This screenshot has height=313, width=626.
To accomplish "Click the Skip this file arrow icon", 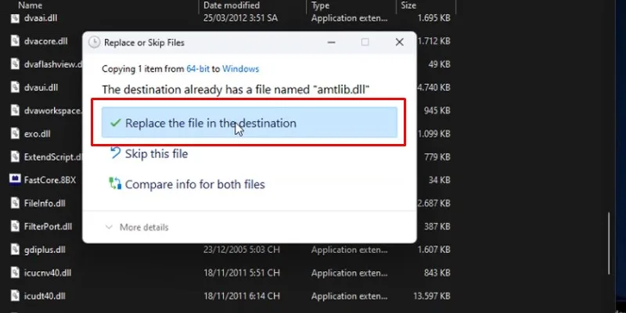I will [115, 154].
